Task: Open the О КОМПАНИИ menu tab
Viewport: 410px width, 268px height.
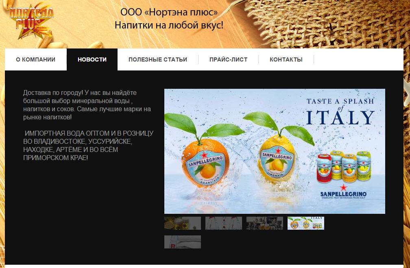Action: [x=35, y=59]
